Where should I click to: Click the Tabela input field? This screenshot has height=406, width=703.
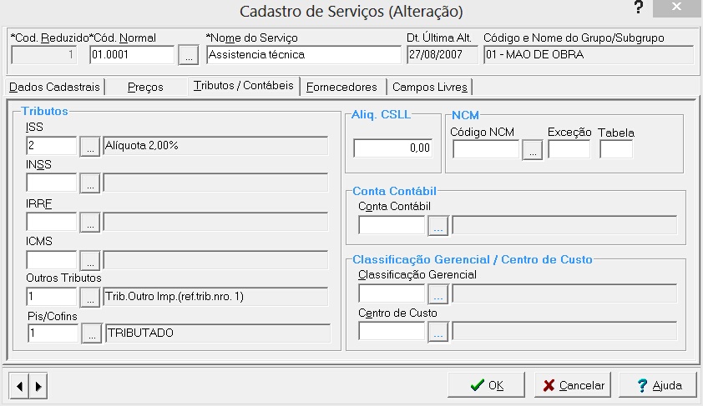(x=616, y=149)
